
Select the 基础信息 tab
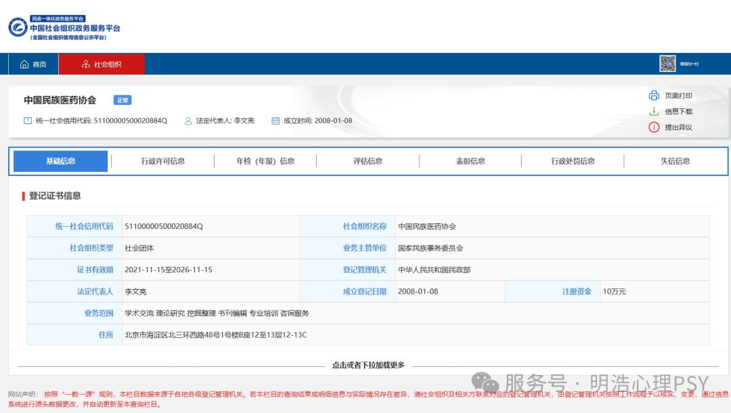(61, 161)
